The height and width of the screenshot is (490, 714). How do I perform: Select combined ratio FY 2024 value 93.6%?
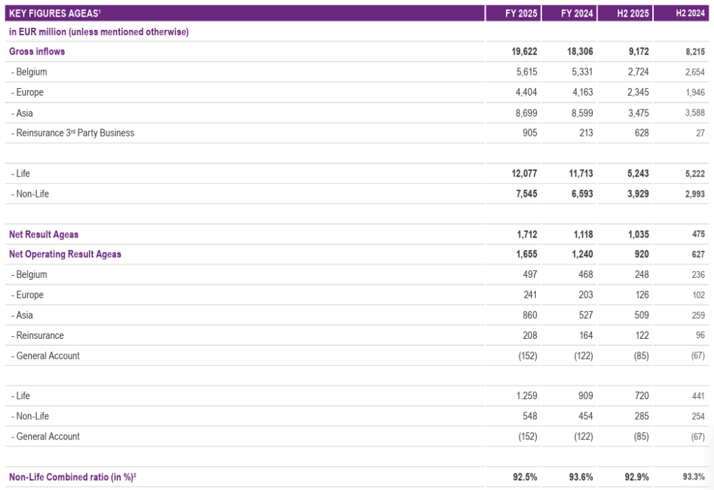point(581,478)
